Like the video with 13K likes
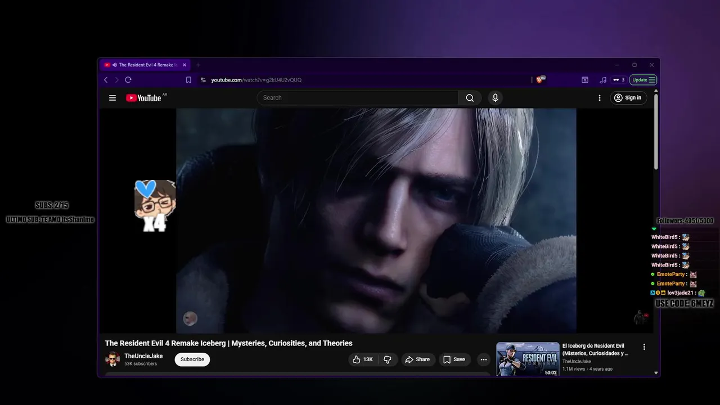The image size is (720, 405). pyautogui.click(x=362, y=359)
